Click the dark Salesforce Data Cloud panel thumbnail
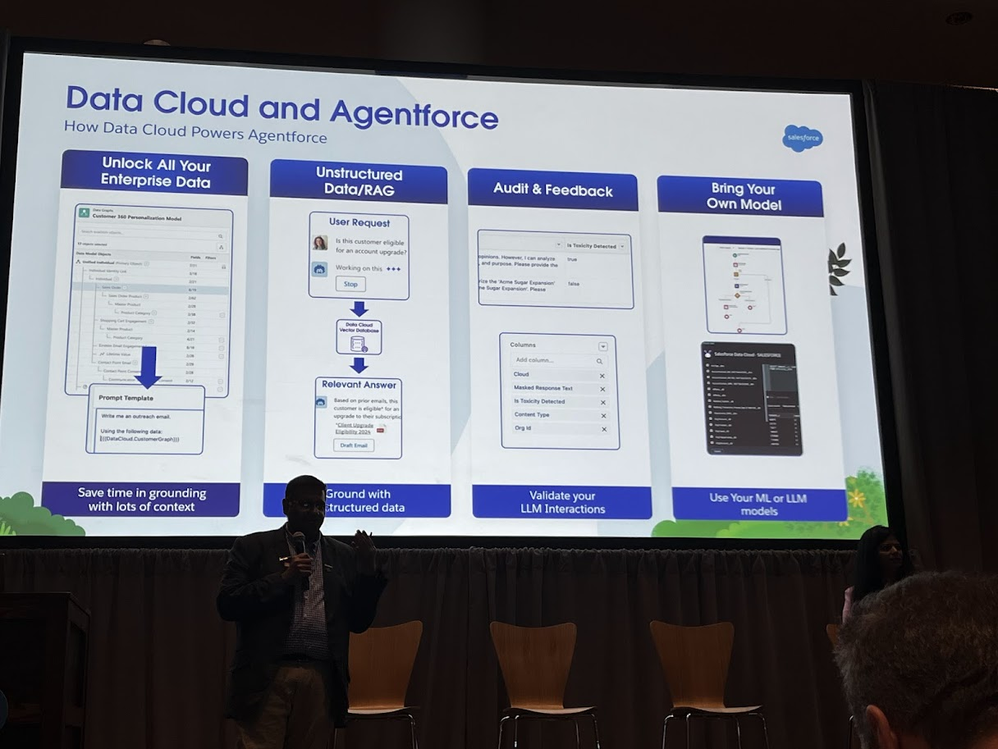998x749 pixels. coord(751,400)
